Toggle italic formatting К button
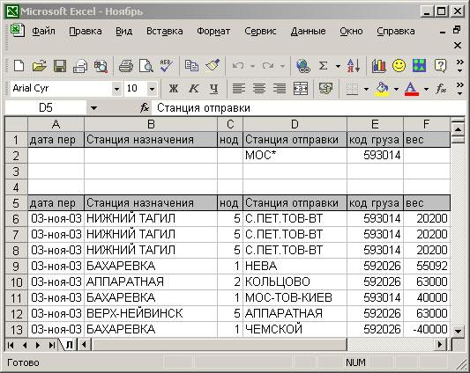This screenshot has height=373, width=470. pos(194,89)
